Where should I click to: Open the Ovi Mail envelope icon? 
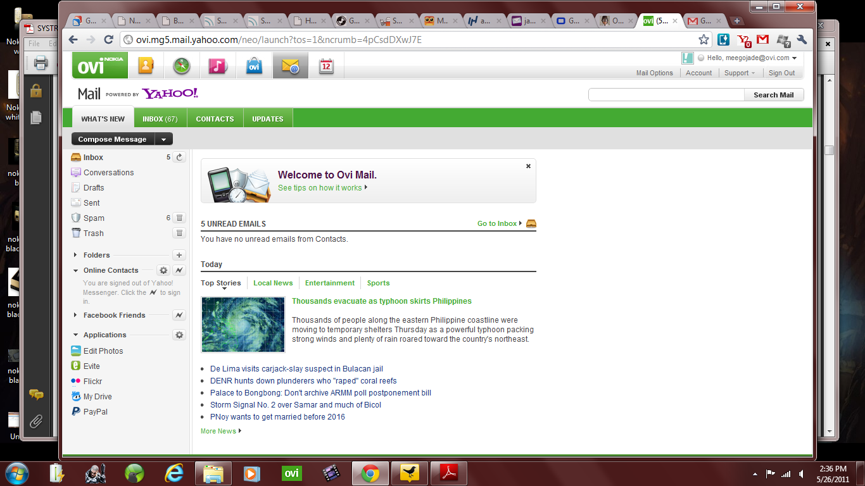[x=290, y=65]
